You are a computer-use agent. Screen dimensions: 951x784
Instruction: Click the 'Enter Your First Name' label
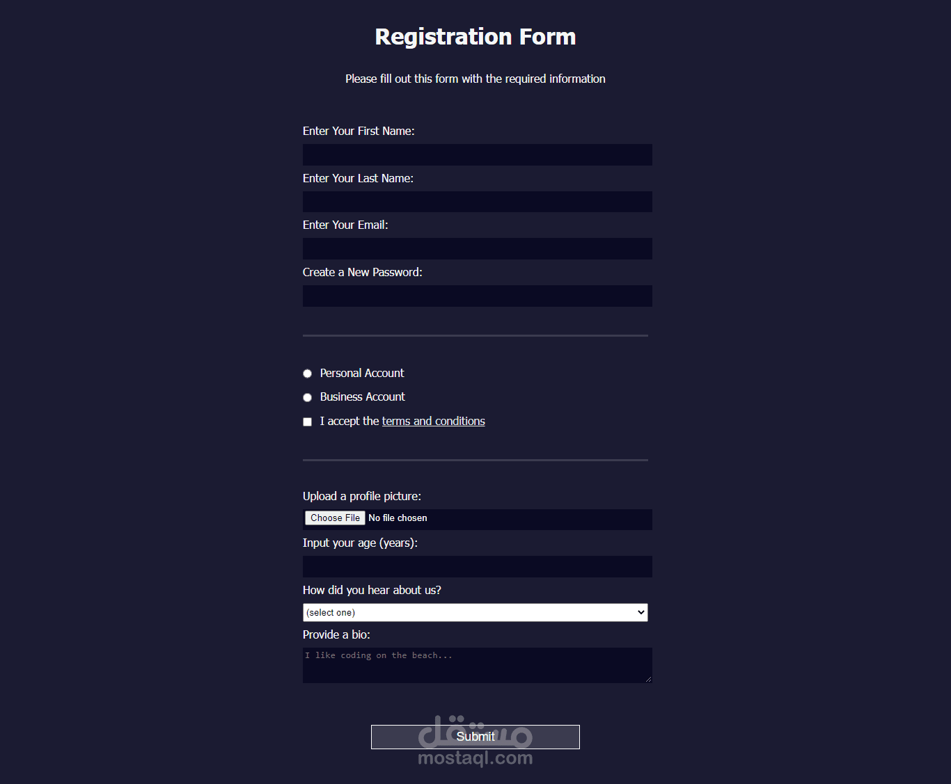coord(359,131)
